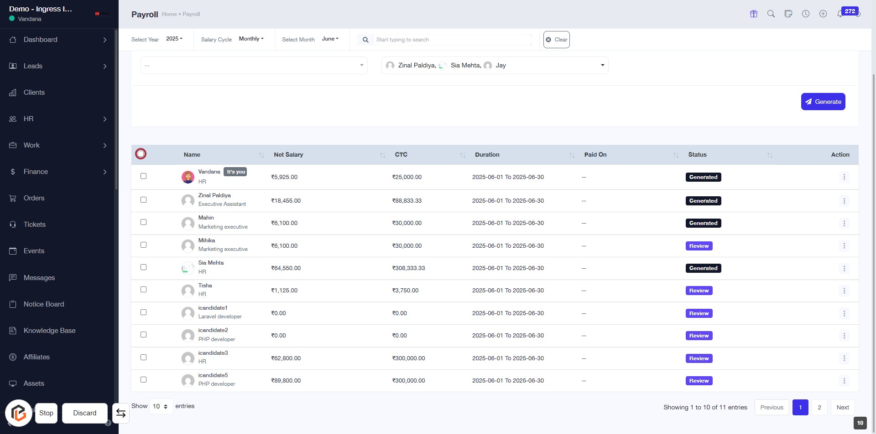Open notifications bell showing 272

coord(840,14)
